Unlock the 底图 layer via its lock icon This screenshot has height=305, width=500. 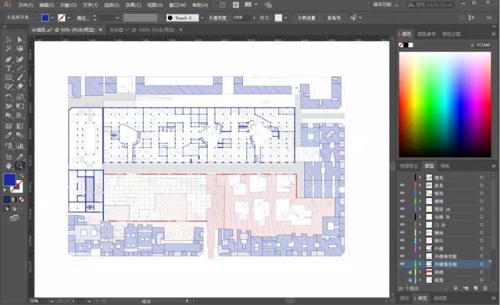pos(410,280)
